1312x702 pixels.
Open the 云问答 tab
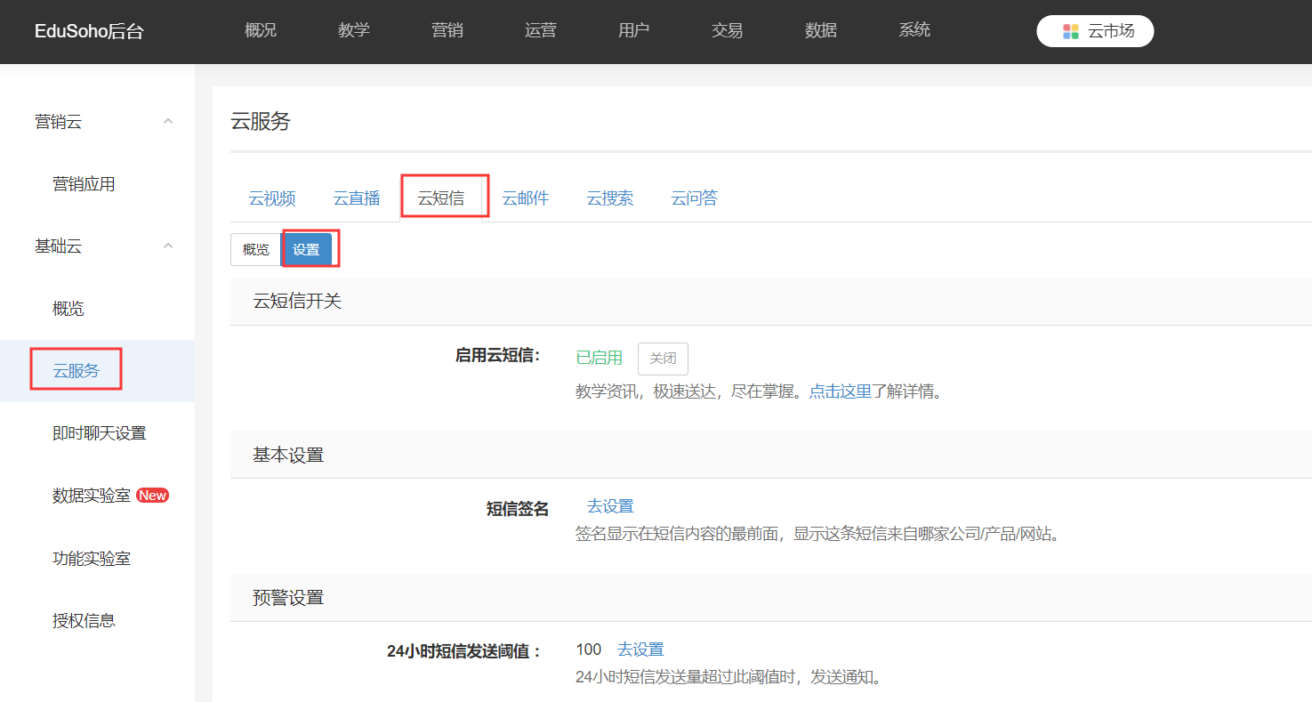(695, 198)
